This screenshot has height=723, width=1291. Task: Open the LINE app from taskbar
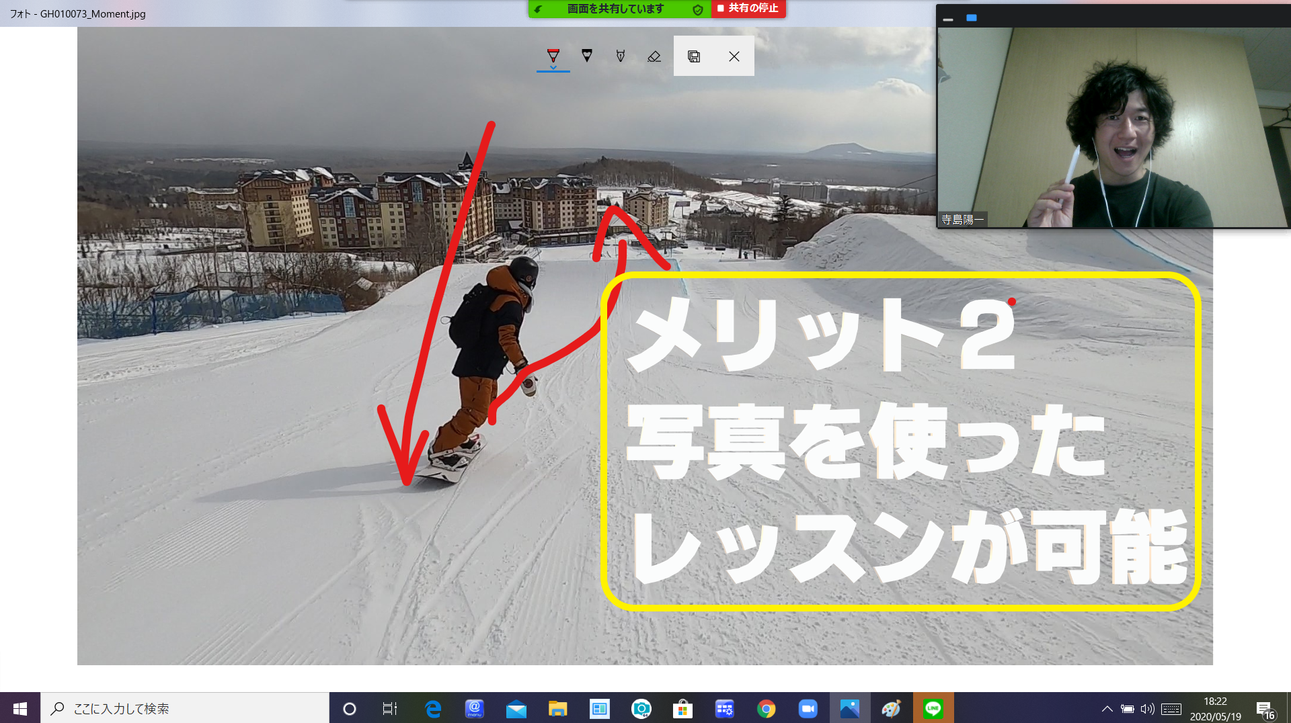[x=933, y=708]
